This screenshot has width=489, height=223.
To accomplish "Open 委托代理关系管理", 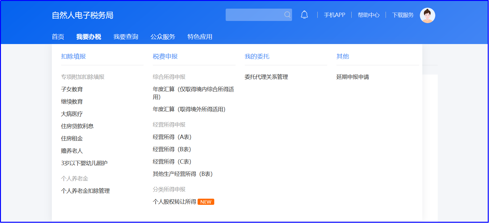I will (266, 77).
